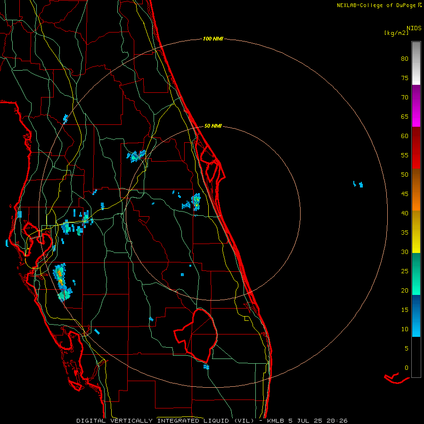This screenshot has height=424, width=424.
Task: Select the 10 value on the color scale
Action: pos(405,329)
